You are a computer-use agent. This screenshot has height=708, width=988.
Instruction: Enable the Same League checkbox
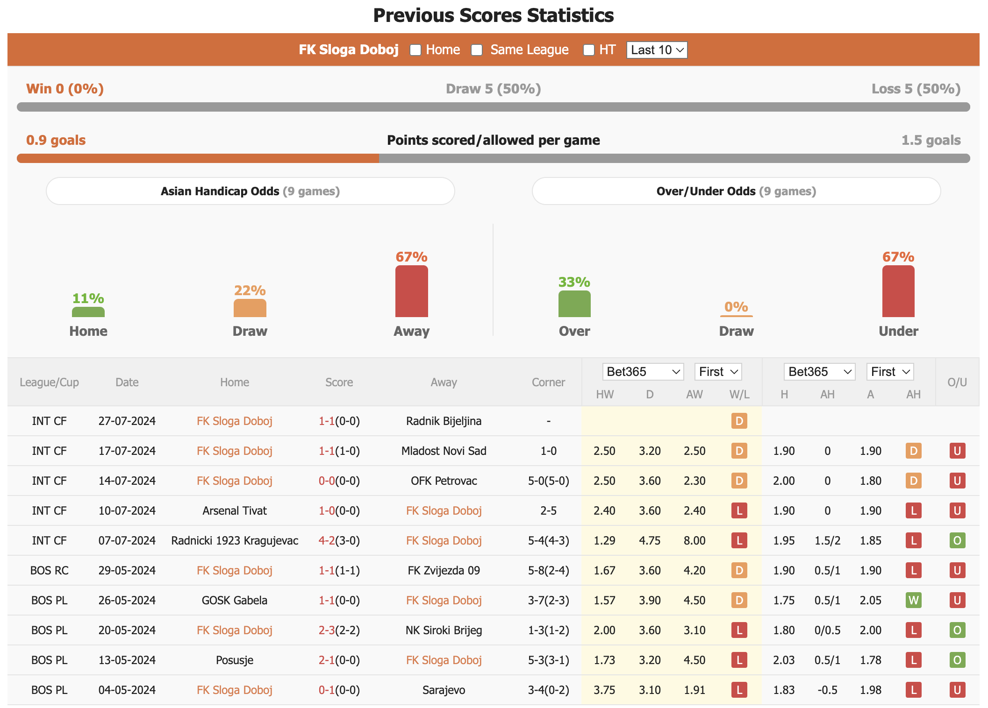(x=476, y=50)
